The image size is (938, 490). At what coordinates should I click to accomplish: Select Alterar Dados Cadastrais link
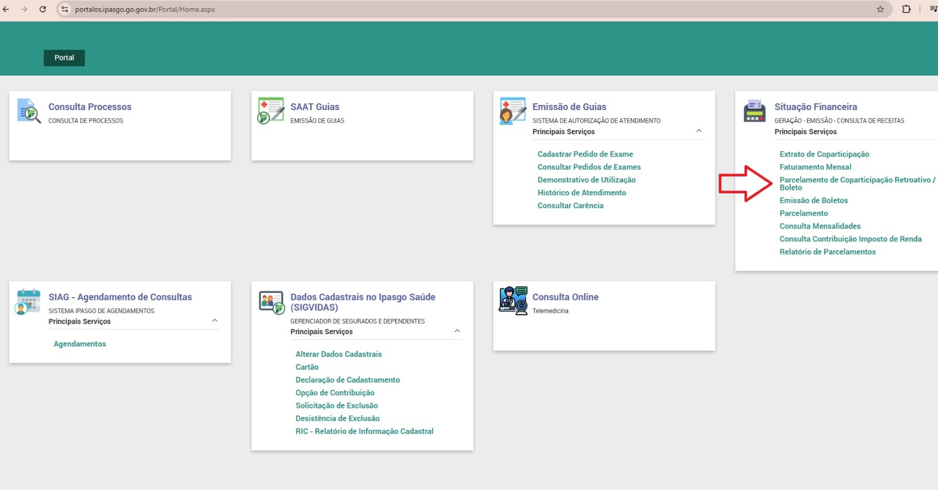coord(338,354)
